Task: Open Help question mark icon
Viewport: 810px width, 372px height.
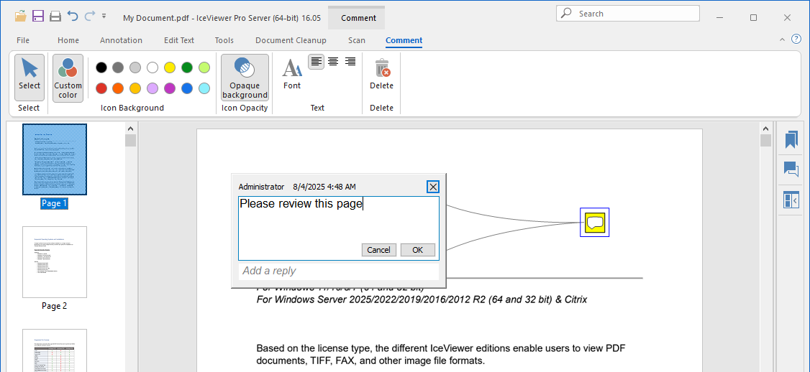Action: (x=796, y=39)
